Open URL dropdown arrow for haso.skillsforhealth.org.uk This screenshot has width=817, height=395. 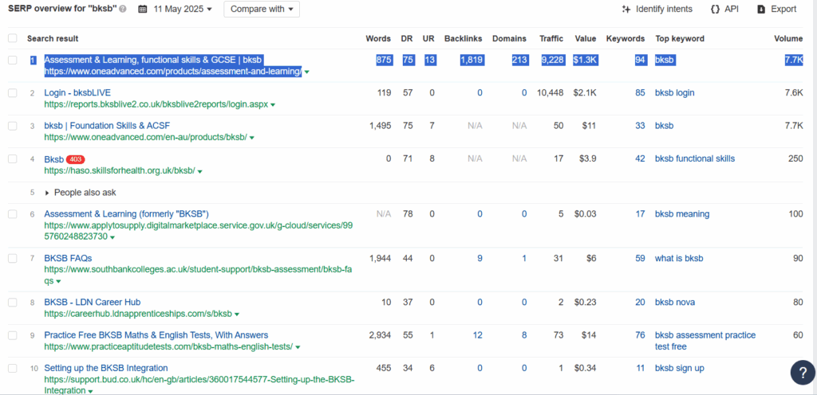tap(199, 171)
